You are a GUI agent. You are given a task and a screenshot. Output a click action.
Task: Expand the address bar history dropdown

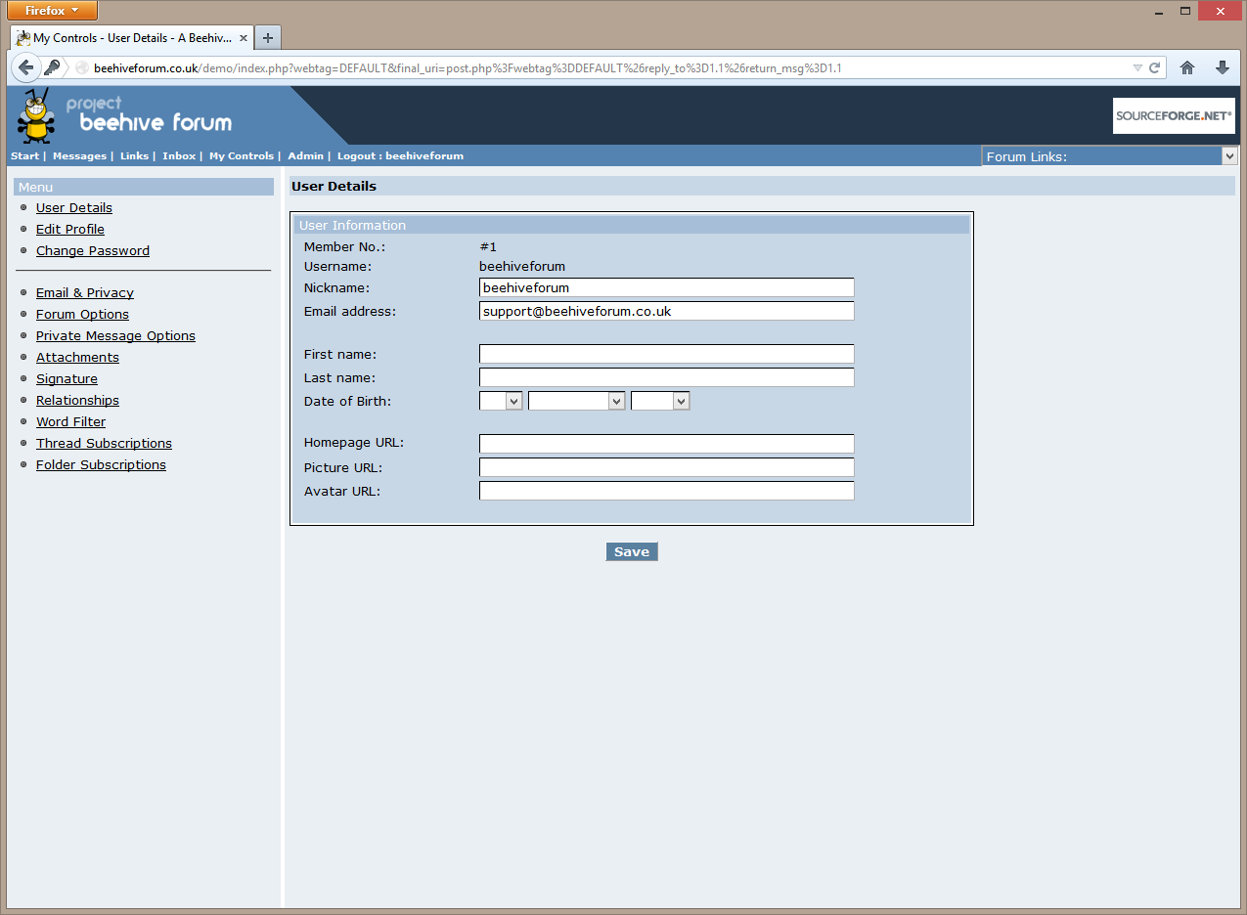pyautogui.click(x=1136, y=67)
